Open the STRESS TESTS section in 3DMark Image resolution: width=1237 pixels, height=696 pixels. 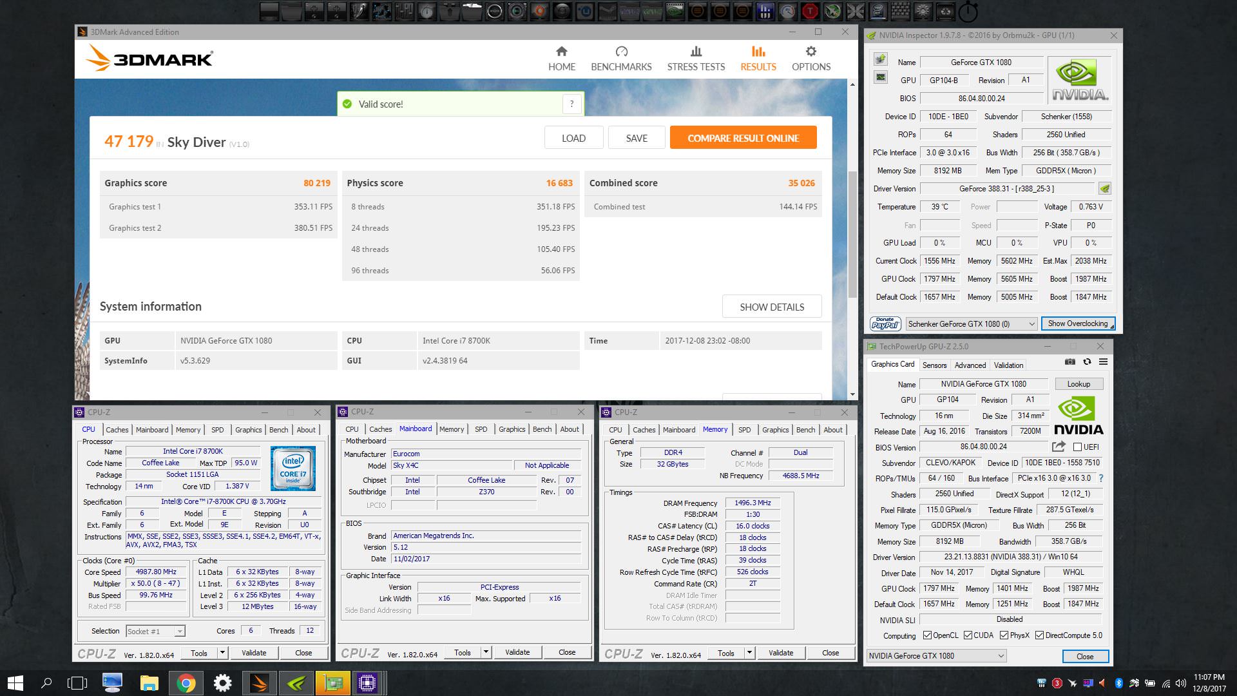tap(696, 59)
